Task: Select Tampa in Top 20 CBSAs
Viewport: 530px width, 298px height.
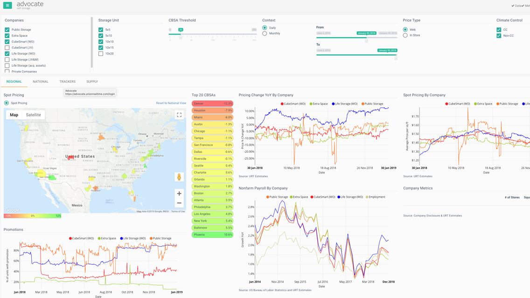Action: (x=212, y=138)
